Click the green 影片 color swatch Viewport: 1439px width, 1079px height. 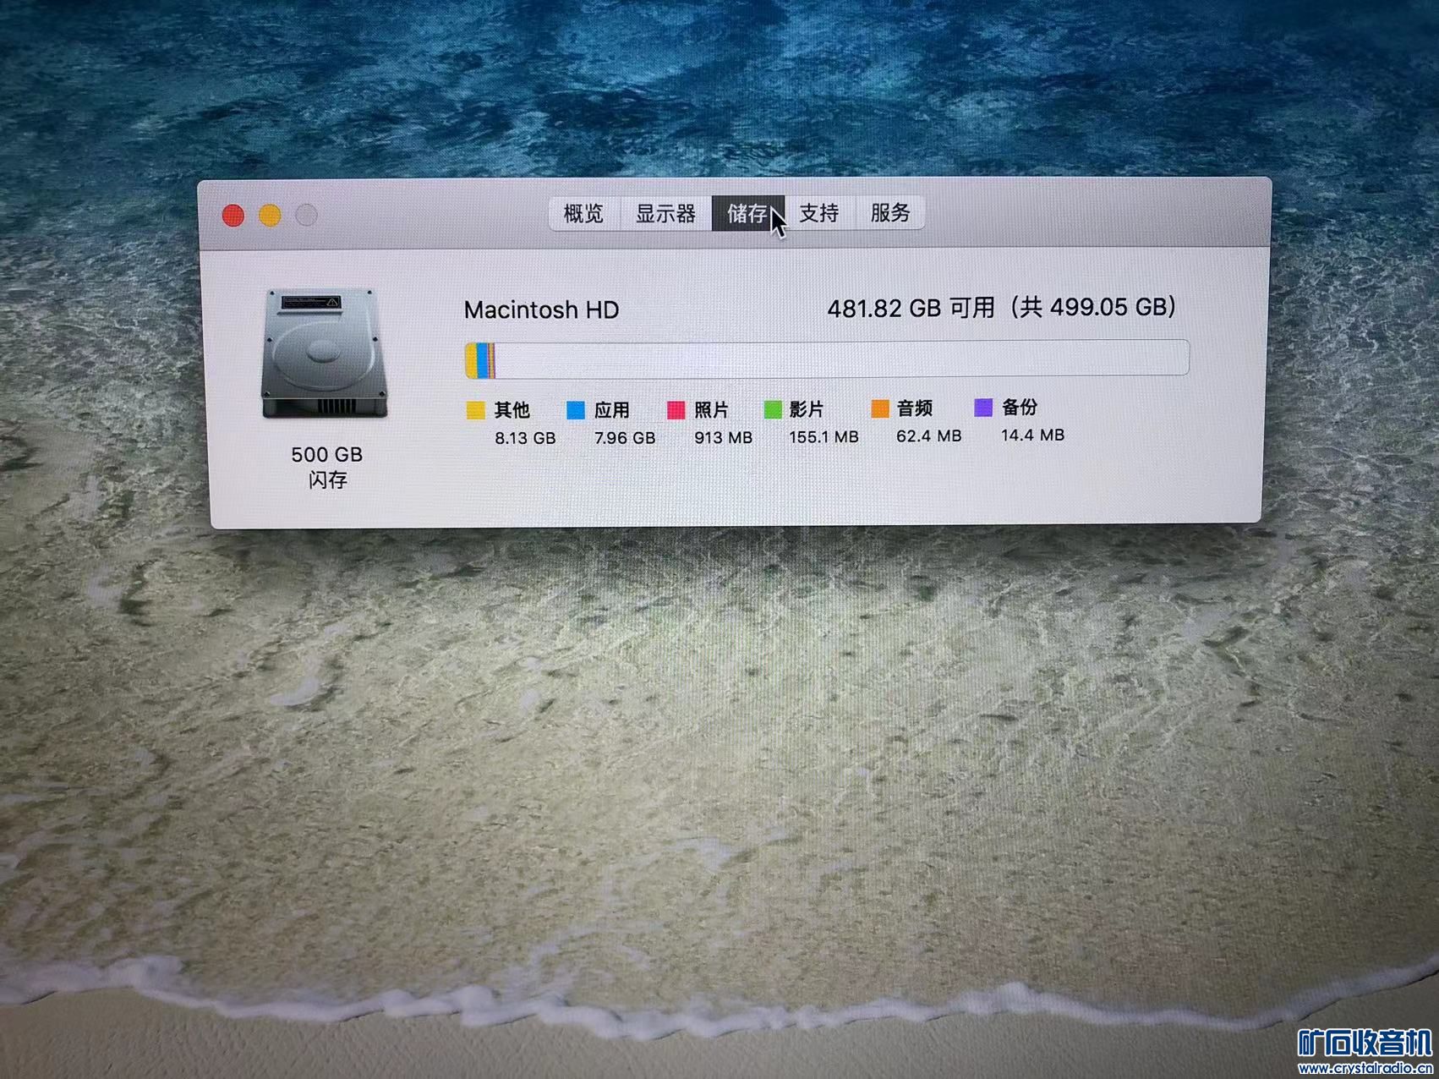click(773, 409)
